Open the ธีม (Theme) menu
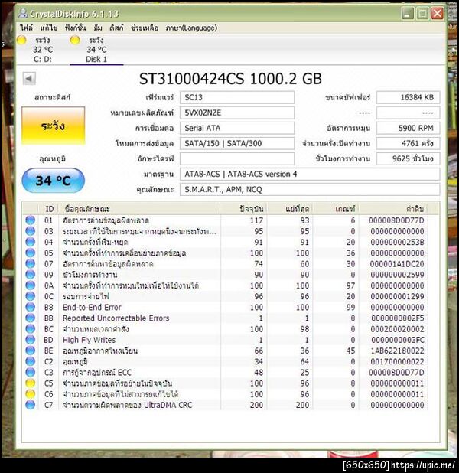Screen dimensions: 459x473 98,28
